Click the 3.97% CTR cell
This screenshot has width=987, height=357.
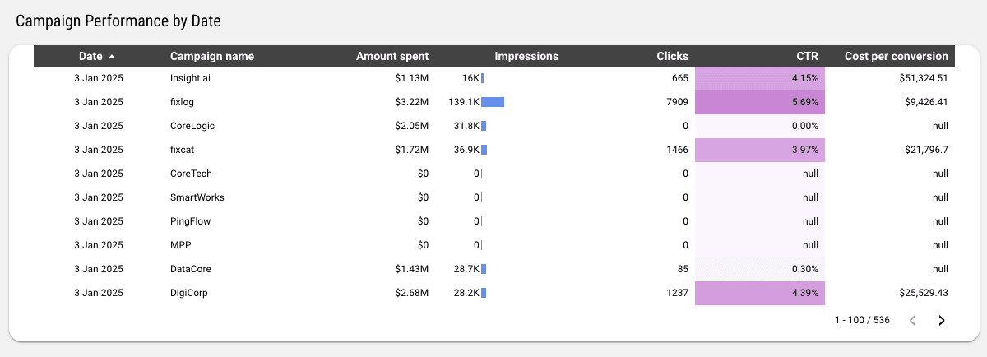coord(760,151)
